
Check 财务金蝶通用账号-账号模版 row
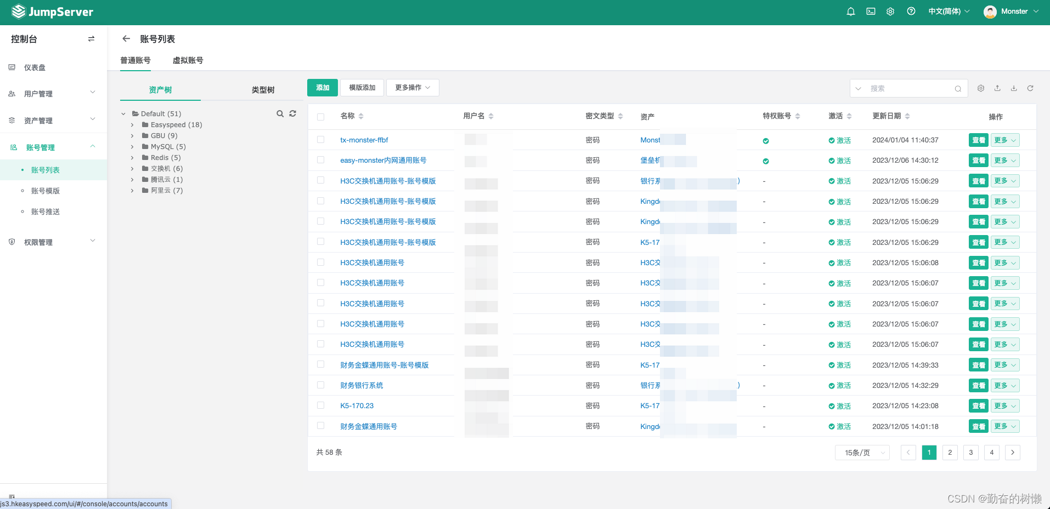[321, 364]
